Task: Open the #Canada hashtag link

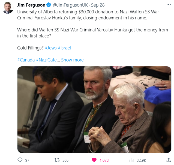Action: click(x=26, y=60)
